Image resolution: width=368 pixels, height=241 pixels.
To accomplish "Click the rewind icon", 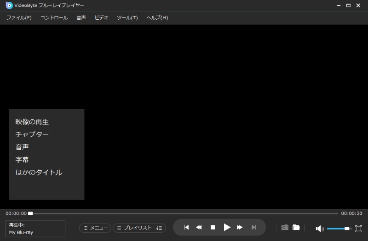I will click(x=199, y=227).
